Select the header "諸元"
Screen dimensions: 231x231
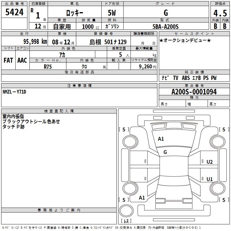194,97
